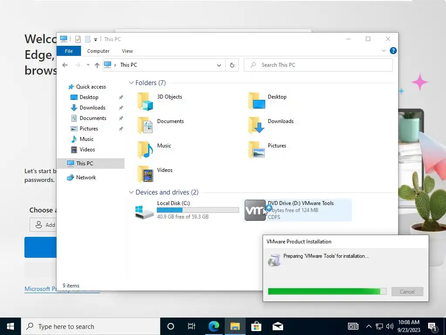Collapse the Folders (7) group
The width and height of the screenshot is (446, 335).
tap(131, 83)
